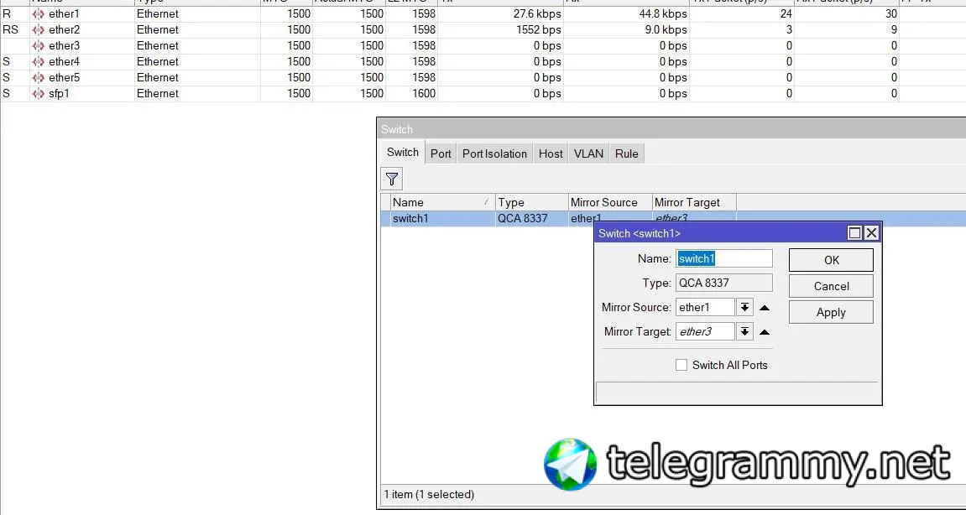
Task: Select the ether4 row name
Action: (64, 61)
